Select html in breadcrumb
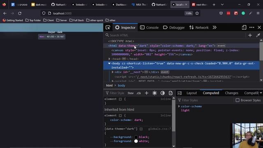 109,86
